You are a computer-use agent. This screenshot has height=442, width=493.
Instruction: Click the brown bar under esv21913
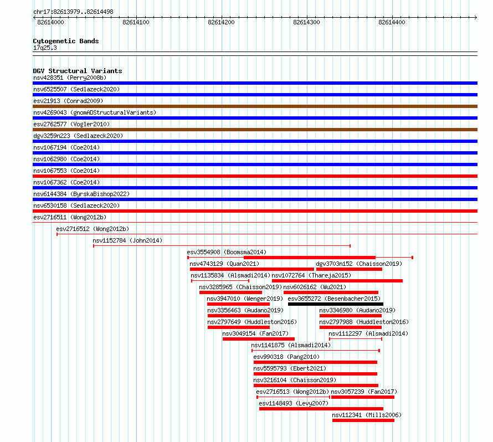point(255,106)
